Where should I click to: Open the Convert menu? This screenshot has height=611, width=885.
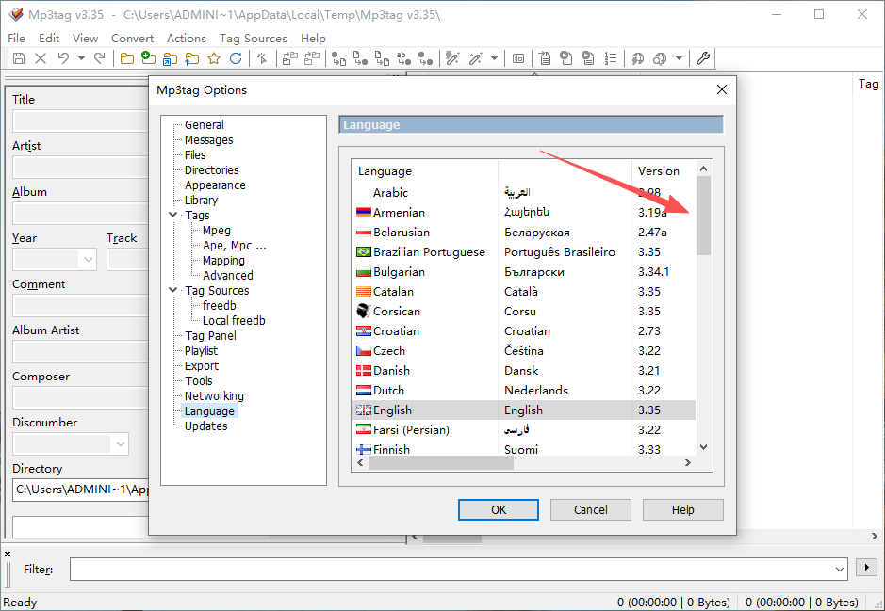tap(132, 38)
